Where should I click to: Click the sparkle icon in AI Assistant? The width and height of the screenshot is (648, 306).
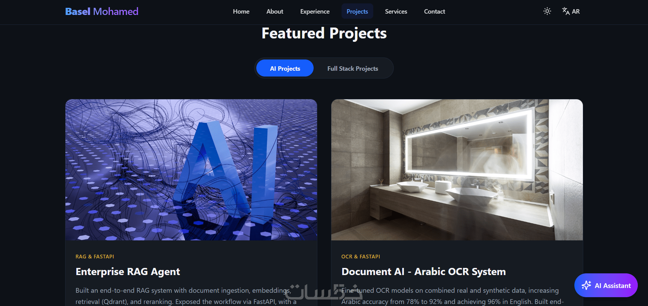[x=586, y=285]
